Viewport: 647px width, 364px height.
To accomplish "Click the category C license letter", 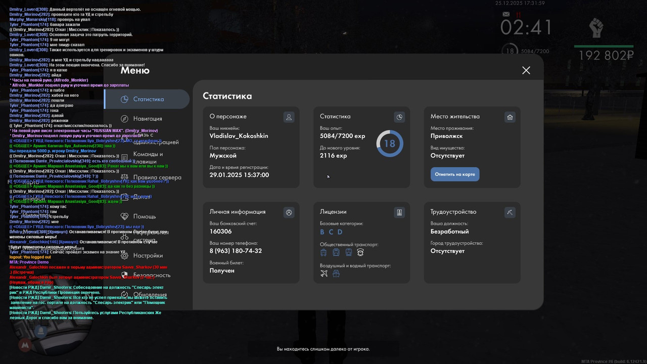I will (331, 232).
